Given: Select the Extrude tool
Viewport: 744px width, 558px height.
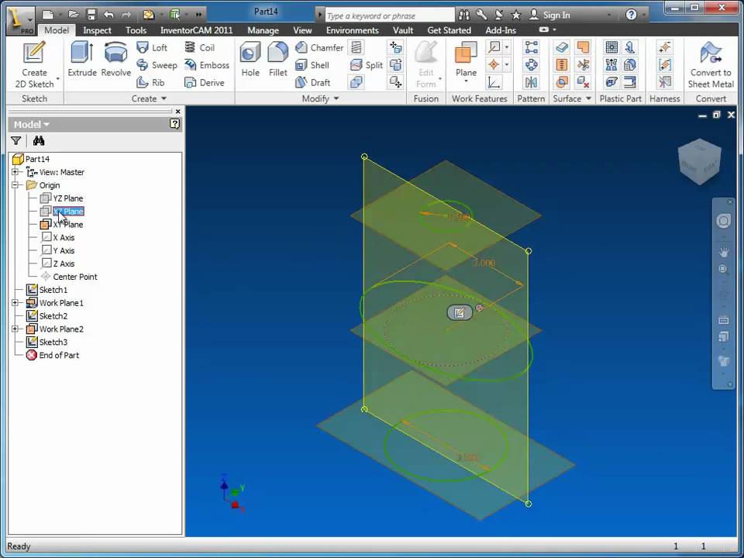Looking at the screenshot, I should point(82,60).
